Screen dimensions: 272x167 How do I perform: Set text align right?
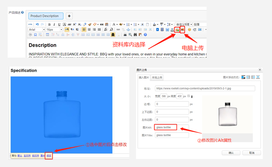coord(94,30)
